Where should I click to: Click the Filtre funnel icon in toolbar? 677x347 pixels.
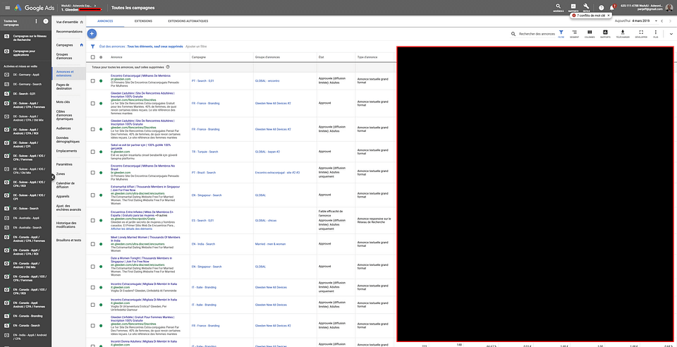(x=561, y=33)
